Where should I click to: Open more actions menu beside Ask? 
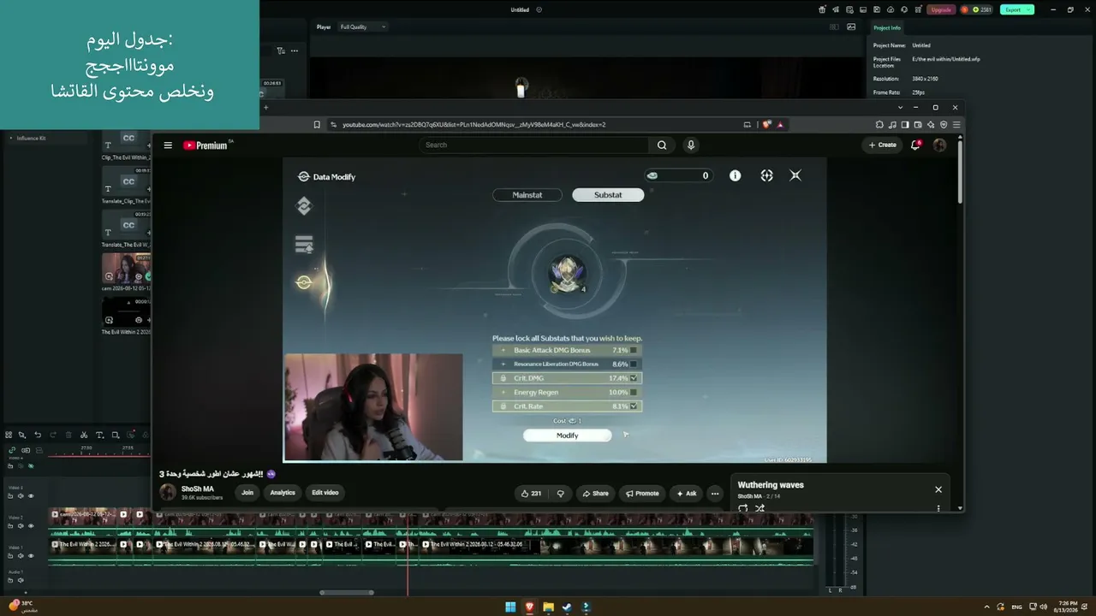click(715, 493)
